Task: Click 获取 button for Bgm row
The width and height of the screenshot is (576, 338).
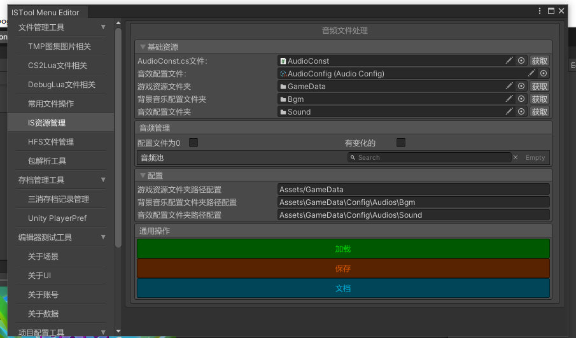Action: pos(539,99)
